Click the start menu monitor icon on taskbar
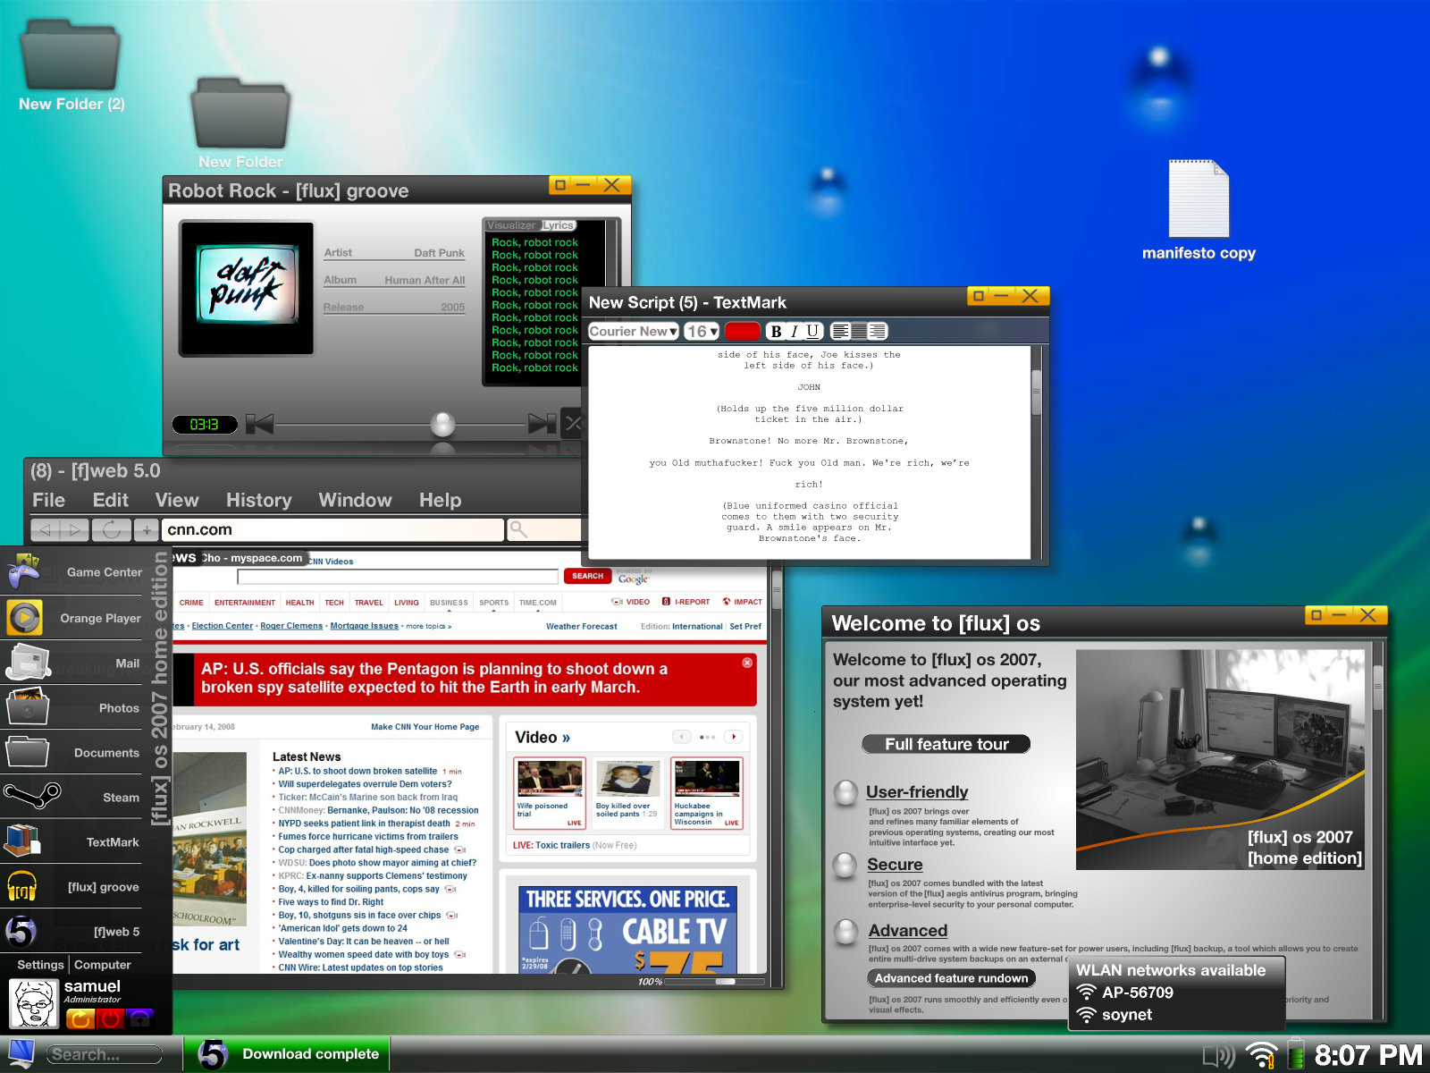 tap(21, 1054)
